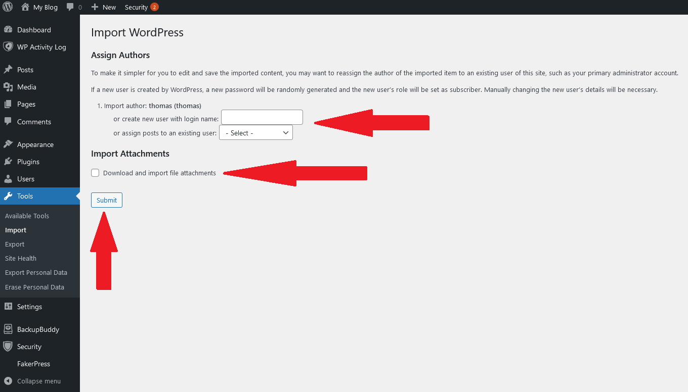Click Collapse menu text
688x392 pixels.
point(39,381)
